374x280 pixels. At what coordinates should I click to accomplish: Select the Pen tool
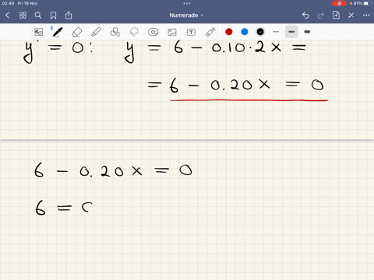(57, 32)
